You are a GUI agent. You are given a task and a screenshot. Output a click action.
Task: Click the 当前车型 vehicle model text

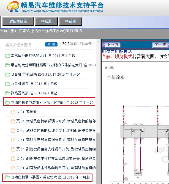point(41,31)
